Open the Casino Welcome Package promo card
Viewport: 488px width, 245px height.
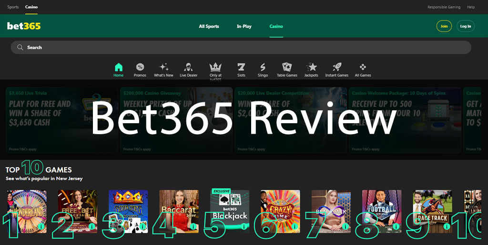point(405,120)
